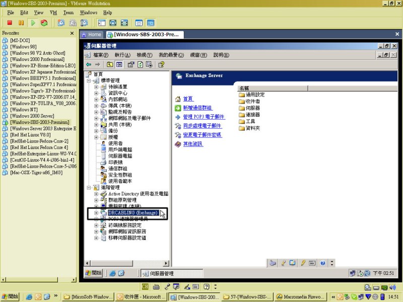This screenshot has height=302, width=403.
Task: Open the 我的最愛(O) menu
Action: pyautogui.click(x=171, y=55)
